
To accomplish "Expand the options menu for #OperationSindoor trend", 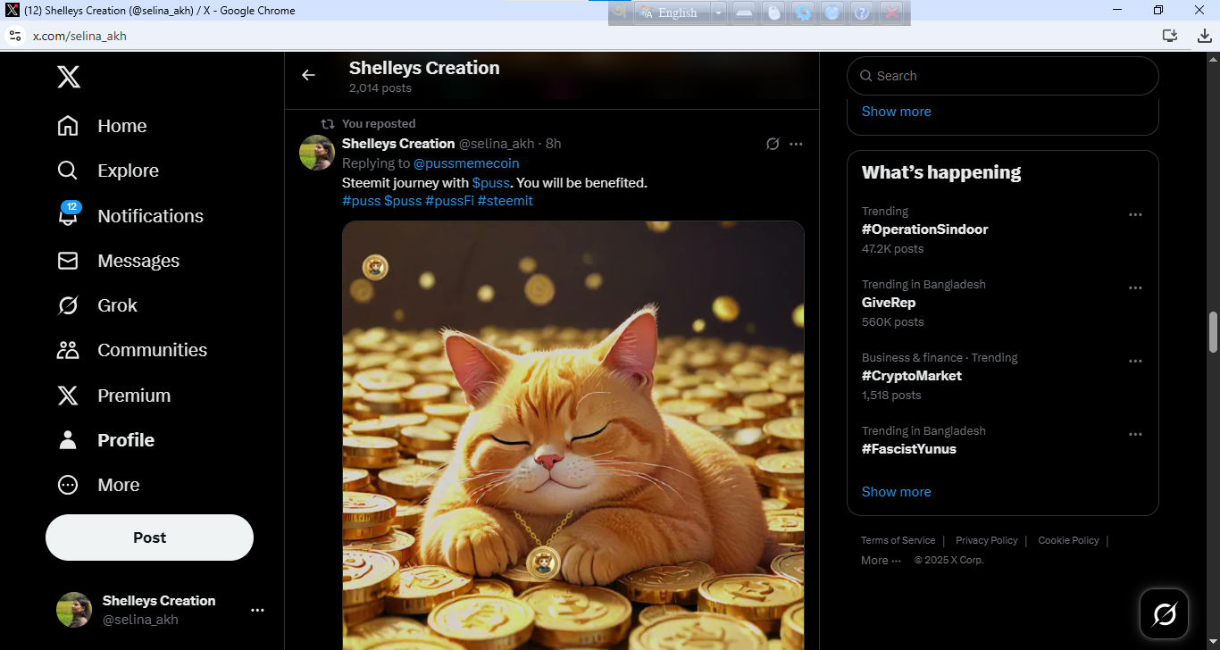I will [1135, 215].
